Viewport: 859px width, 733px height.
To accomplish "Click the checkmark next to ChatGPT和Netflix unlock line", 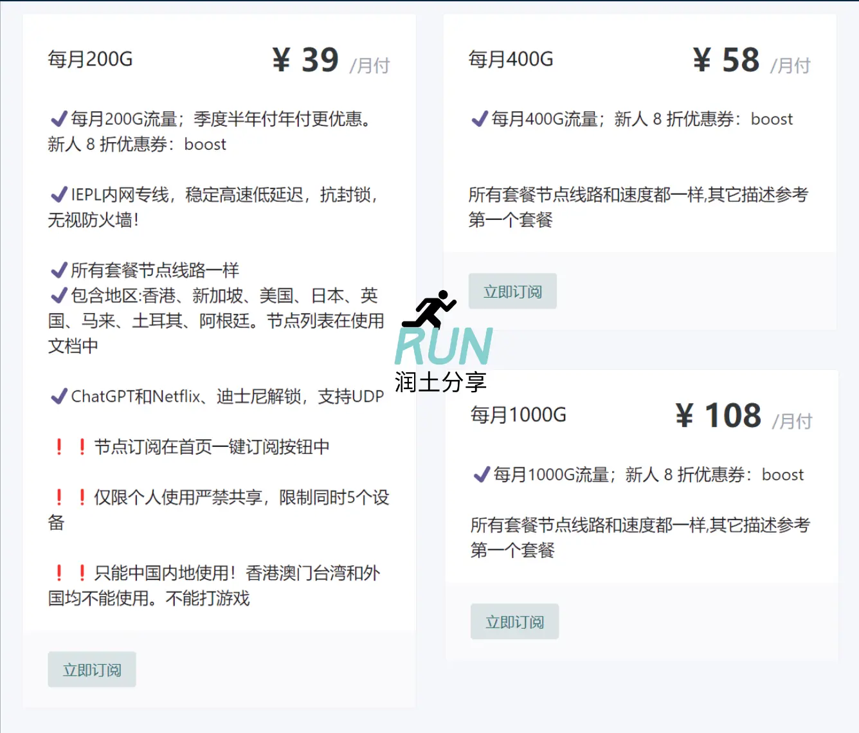I will point(57,395).
